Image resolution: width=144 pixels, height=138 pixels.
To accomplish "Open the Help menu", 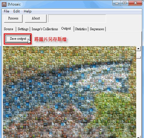I will click(28, 11).
